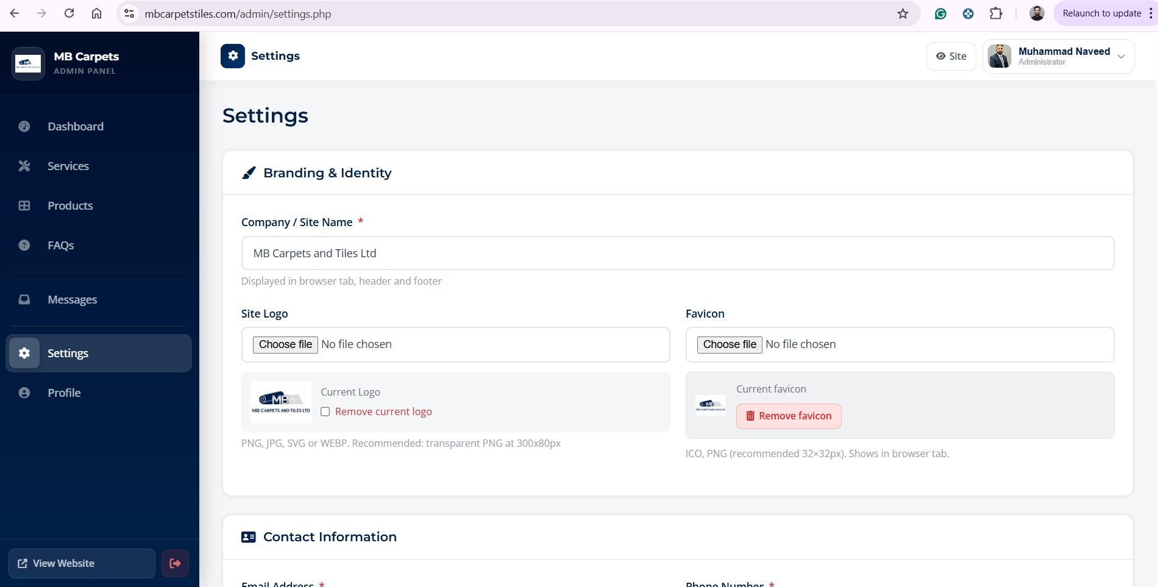Click the Products grid icon

pos(24,205)
